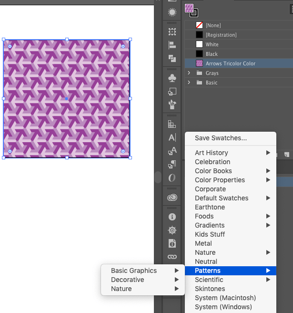293x313 pixels.
Task: Open the Info panel icon
Action: (172, 217)
